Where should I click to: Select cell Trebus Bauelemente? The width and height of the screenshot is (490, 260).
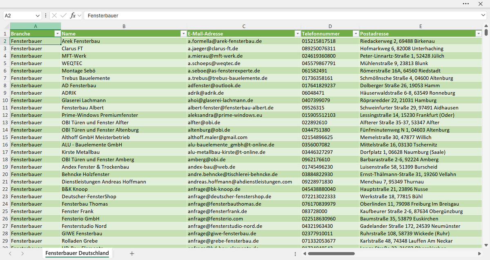(x=124, y=78)
